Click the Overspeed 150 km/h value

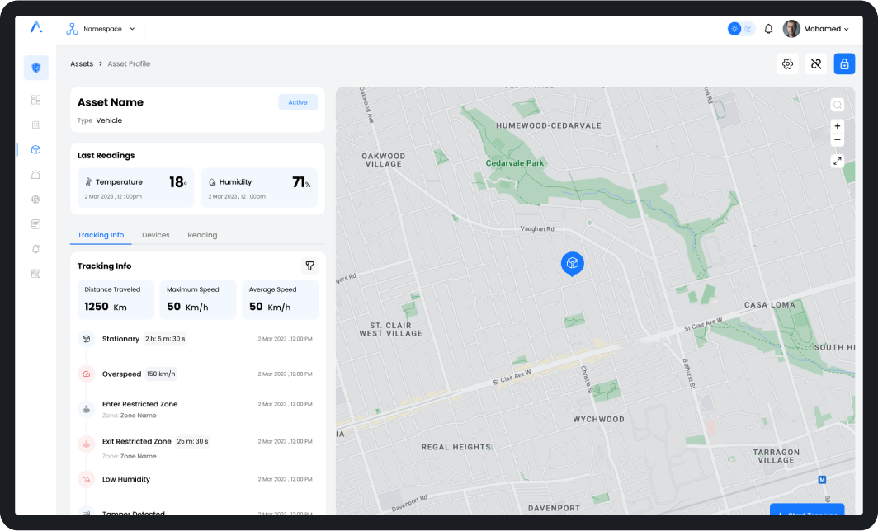(x=161, y=374)
